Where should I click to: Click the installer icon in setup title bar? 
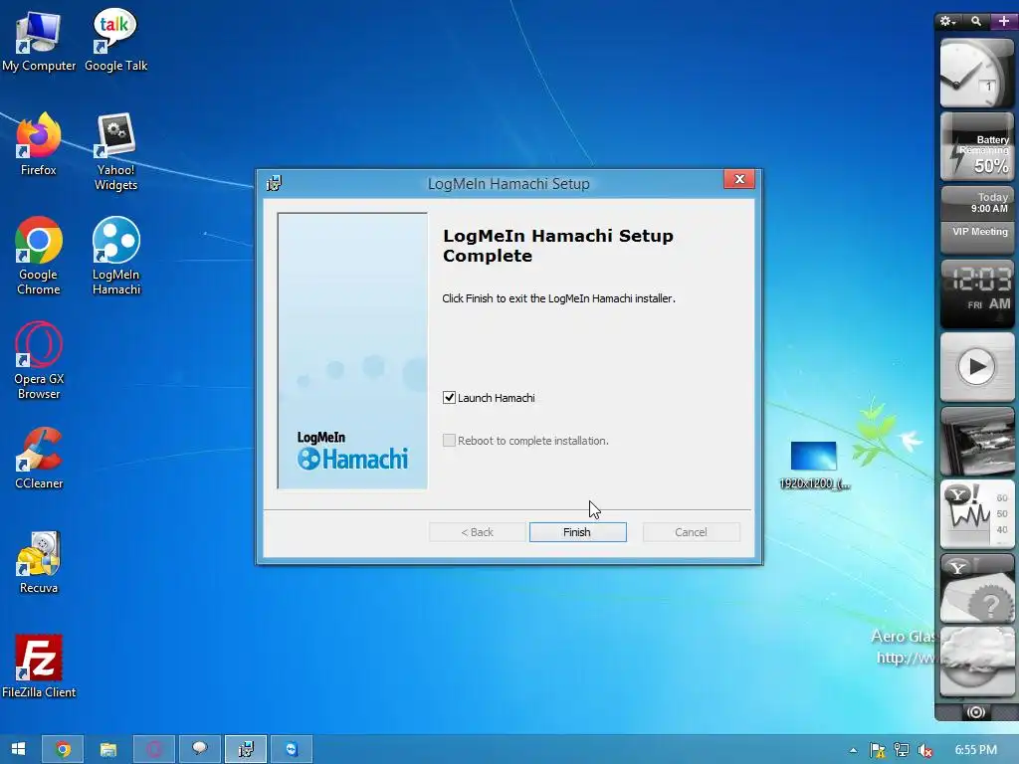point(274,184)
